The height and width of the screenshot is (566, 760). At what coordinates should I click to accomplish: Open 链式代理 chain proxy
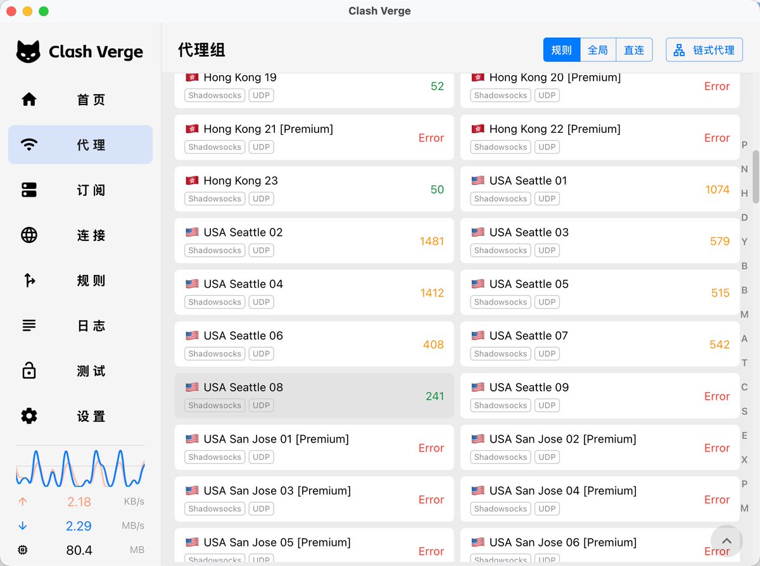coord(704,50)
